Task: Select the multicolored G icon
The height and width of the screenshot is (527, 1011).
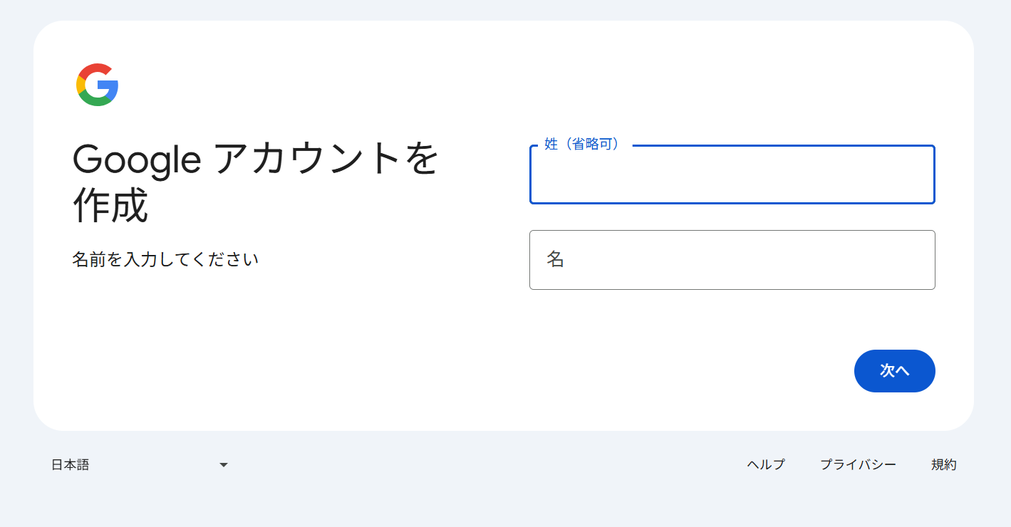Action: (x=98, y=83)
